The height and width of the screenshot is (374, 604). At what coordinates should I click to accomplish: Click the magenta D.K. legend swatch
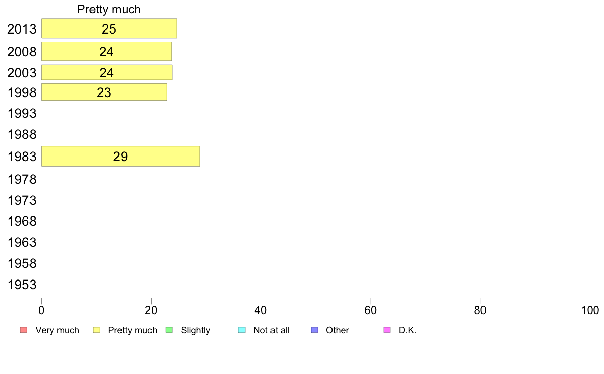click(x=387, y=330)
